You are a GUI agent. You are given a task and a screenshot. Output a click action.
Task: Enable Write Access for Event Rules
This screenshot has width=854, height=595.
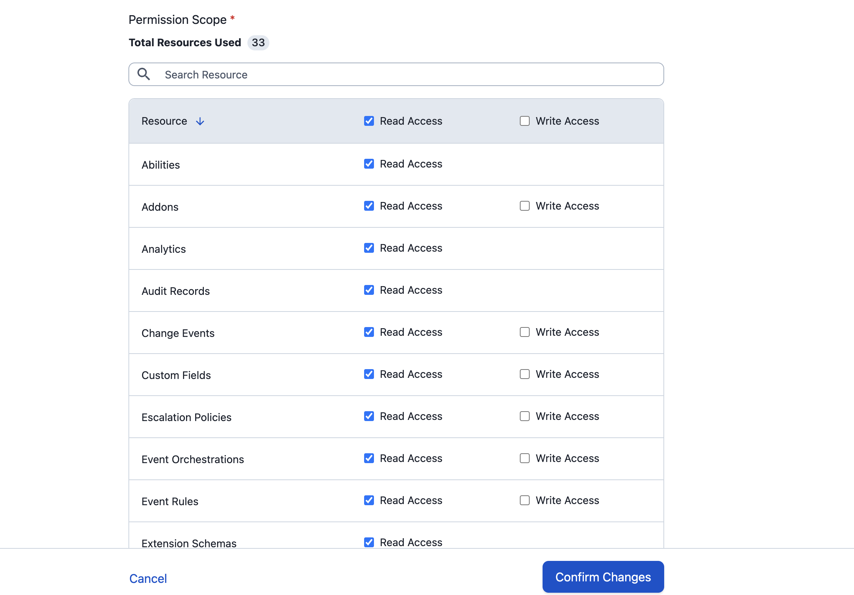[524, 500]
